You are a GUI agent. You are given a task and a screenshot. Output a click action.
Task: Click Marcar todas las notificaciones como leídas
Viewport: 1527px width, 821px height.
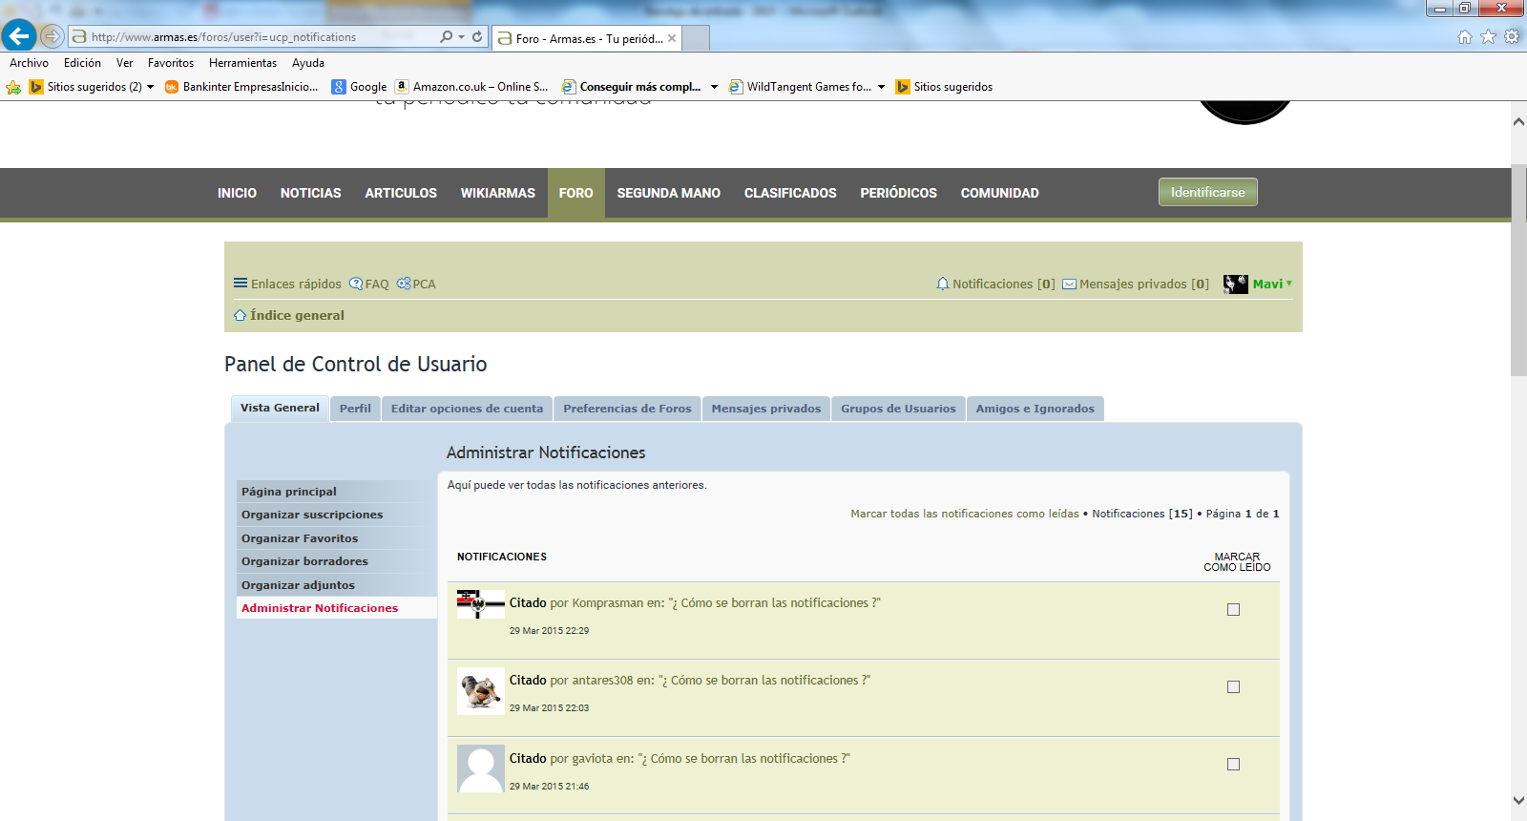[964, 514]
